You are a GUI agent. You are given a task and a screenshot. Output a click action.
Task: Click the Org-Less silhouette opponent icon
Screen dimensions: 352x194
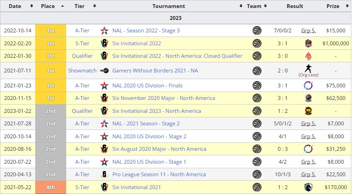click(308, 68)
